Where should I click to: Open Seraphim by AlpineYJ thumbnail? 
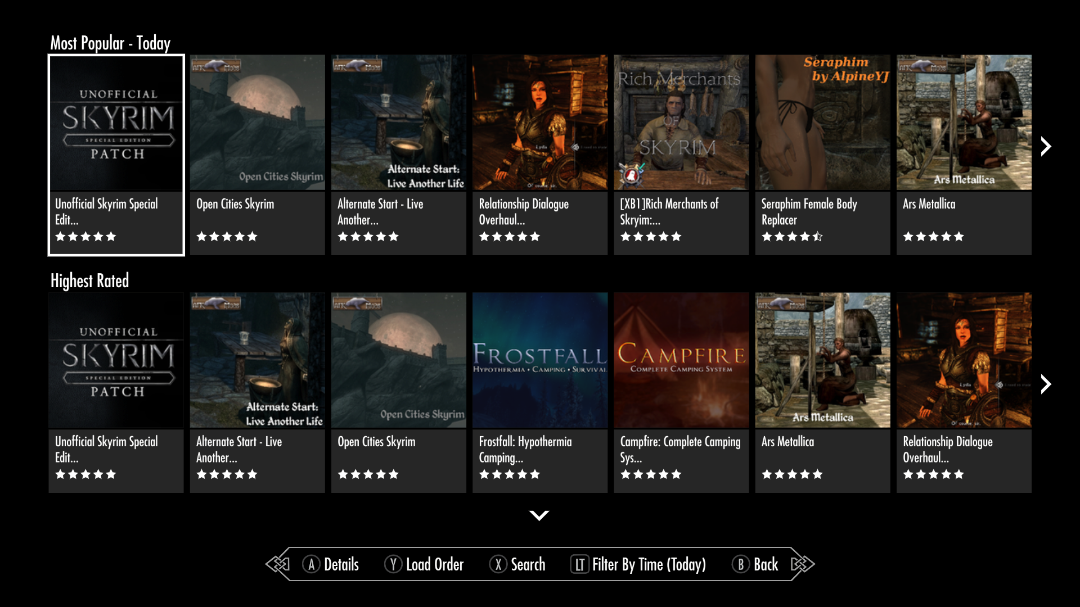823,123
